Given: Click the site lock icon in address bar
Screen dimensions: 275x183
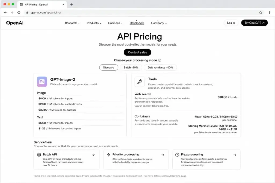Looking at the screenshot, I should point(27,12).
